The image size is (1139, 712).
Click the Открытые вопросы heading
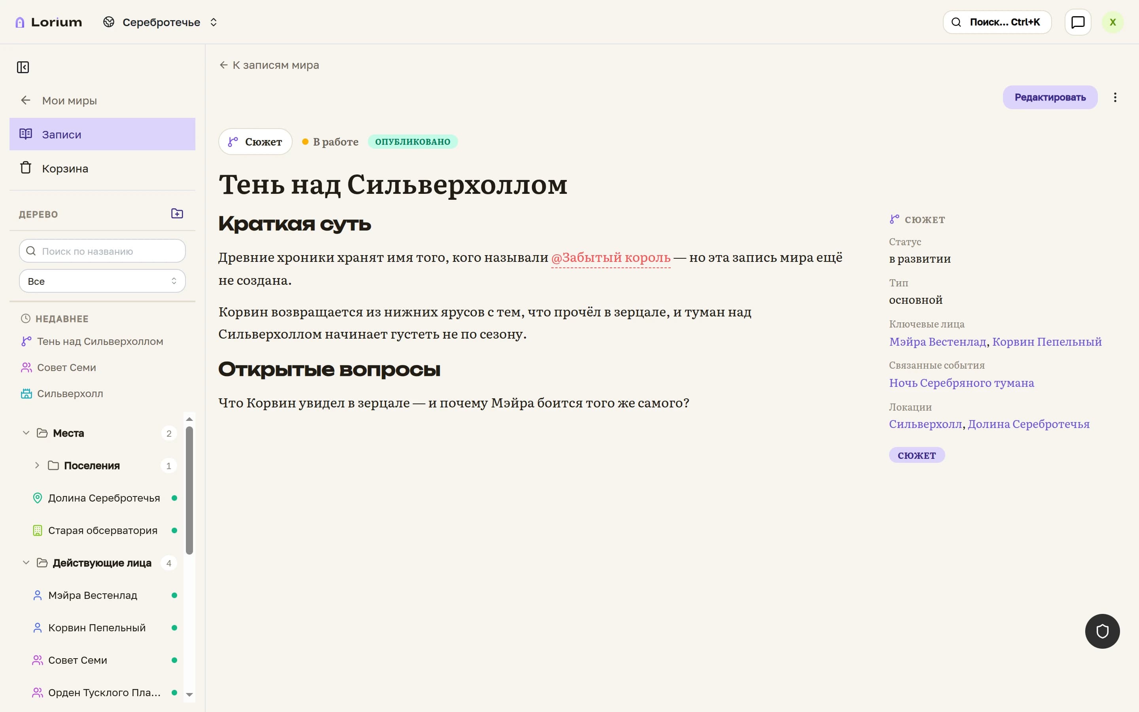[x=329, y=370]
